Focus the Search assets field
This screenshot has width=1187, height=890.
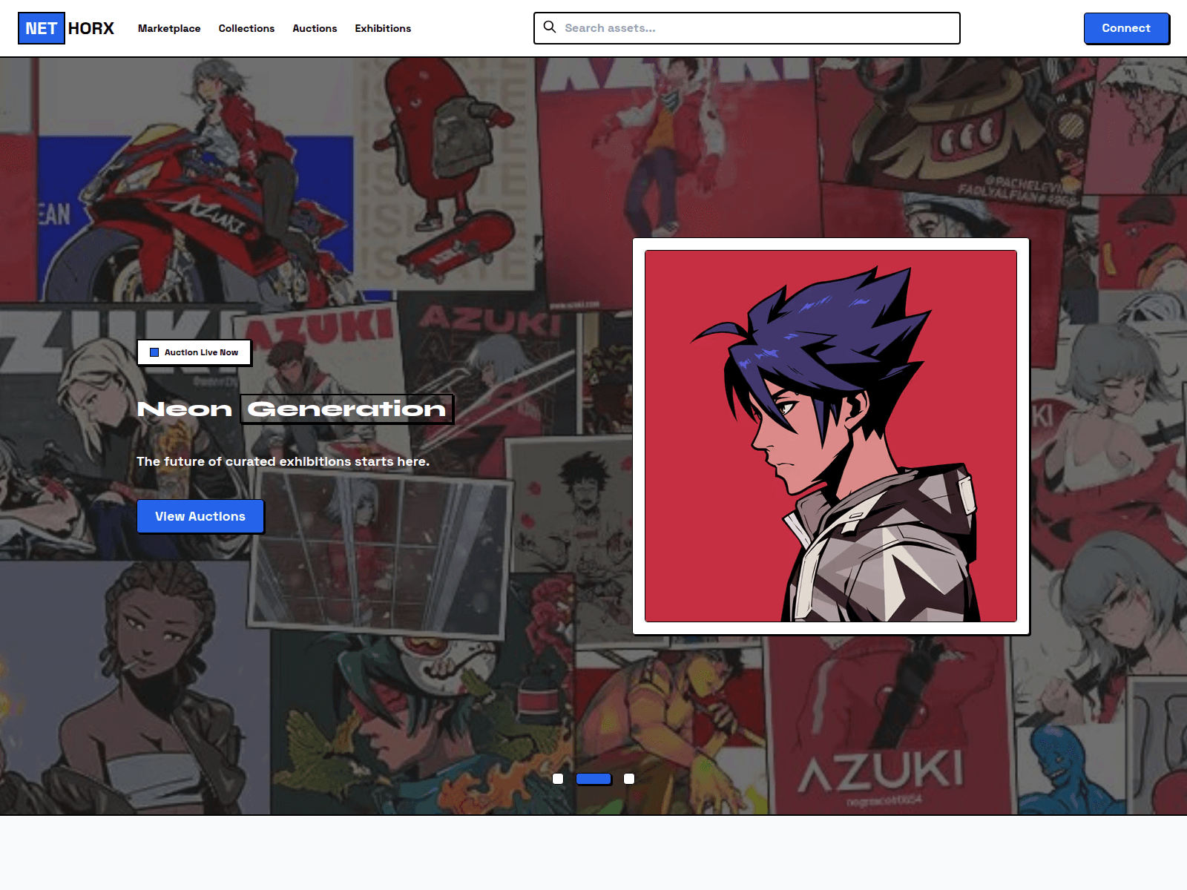[x=747, y=28]
